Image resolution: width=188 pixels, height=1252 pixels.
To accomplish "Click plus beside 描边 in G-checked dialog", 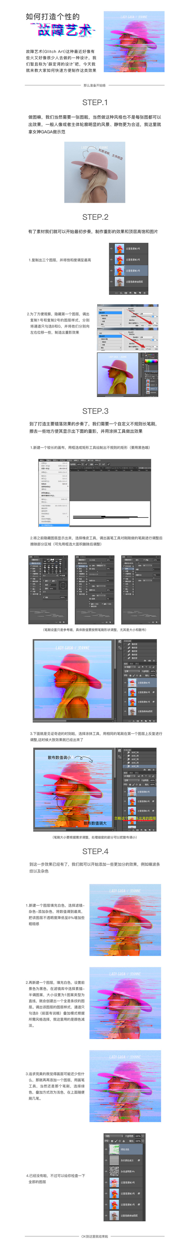I will (121, 348).
